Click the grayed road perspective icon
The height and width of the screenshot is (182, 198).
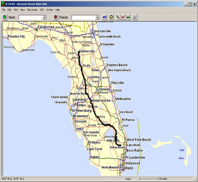pyautogui.click(x=135, y=17)
